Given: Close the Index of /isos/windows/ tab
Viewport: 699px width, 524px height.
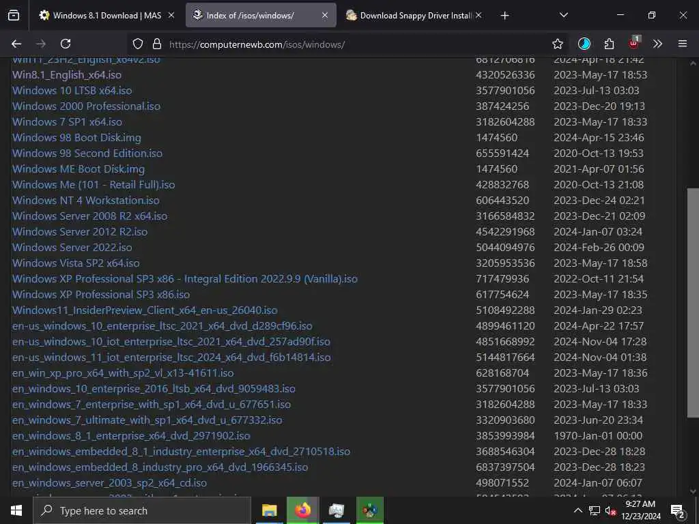Looking at the screenshot, I should [325, 15].
